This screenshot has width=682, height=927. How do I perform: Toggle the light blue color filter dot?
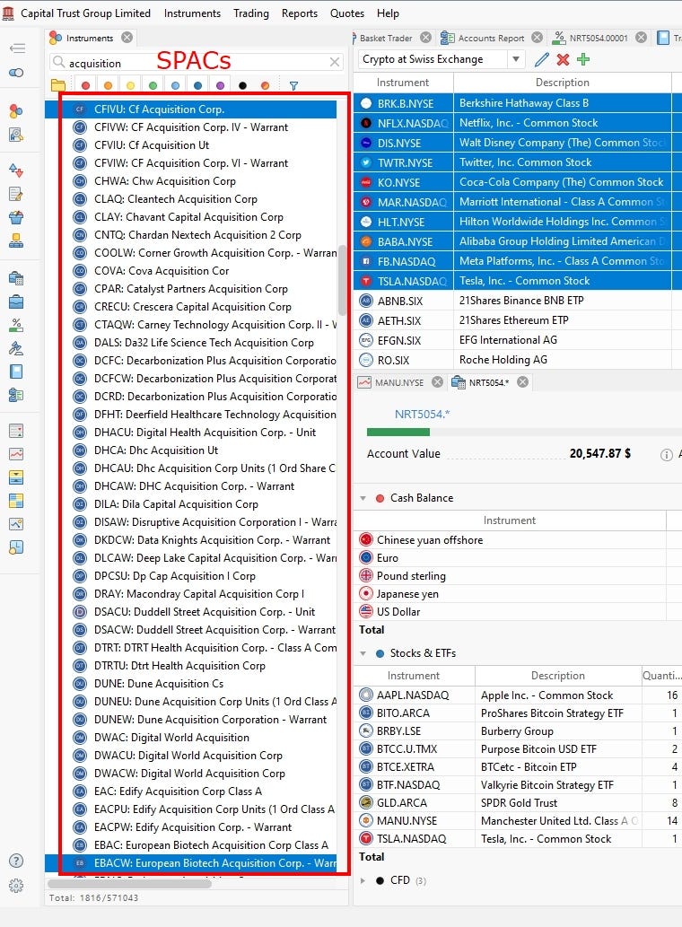176,86
